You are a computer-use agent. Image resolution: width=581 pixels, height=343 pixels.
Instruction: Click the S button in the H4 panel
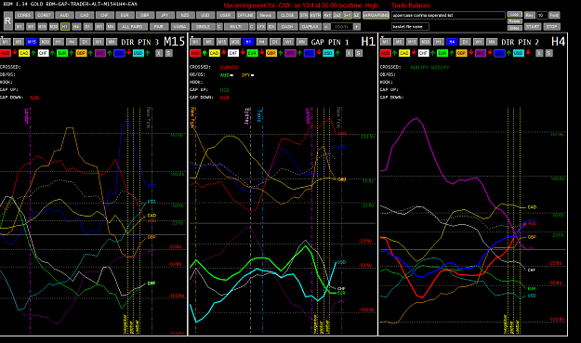pos(548,53)
